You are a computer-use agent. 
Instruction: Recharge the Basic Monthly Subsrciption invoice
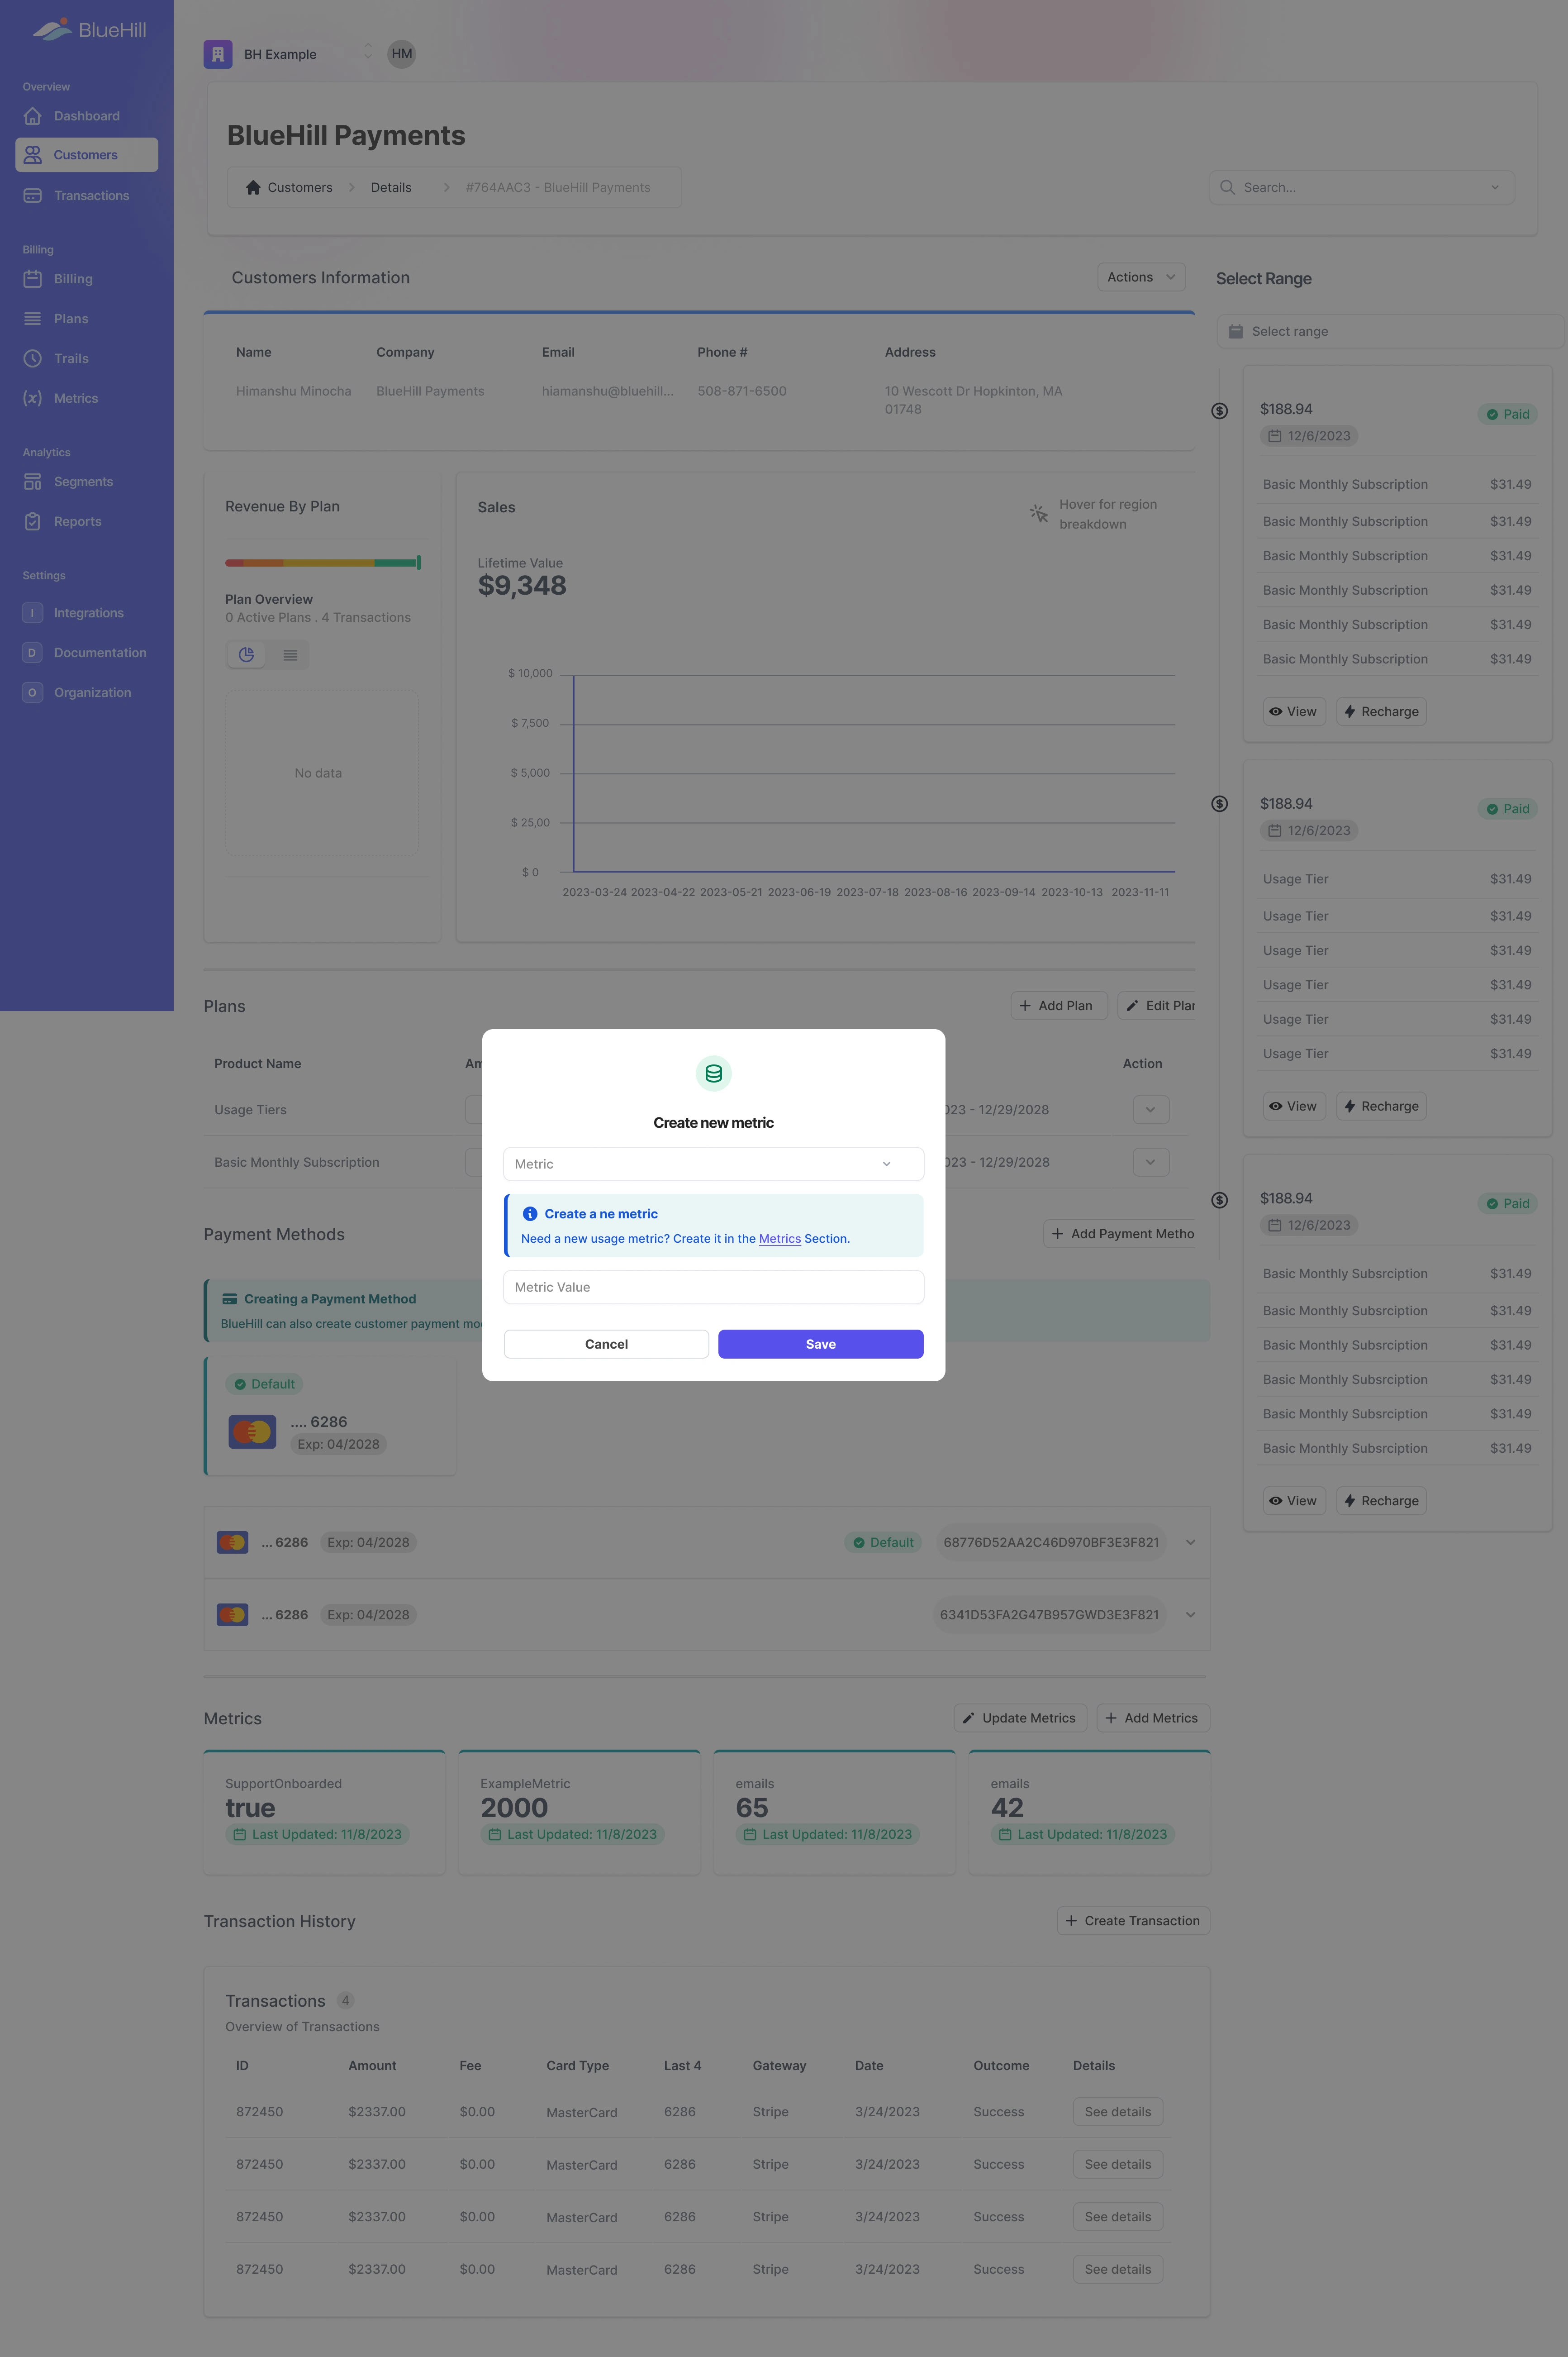1381,1501
